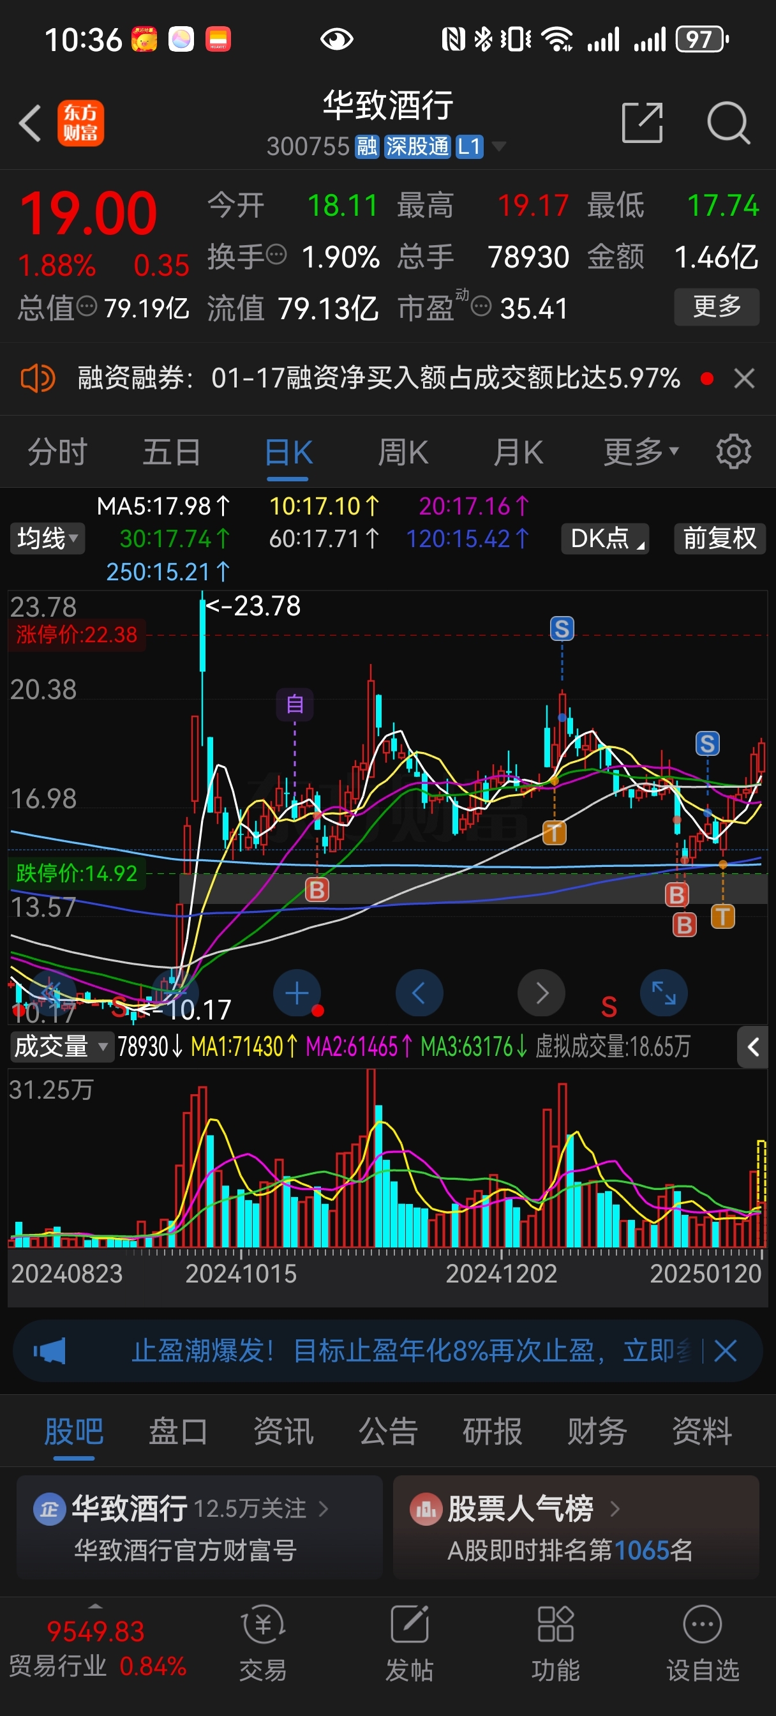Tap the 深股通 badge
The width and height of the screenshot is (776, 1716).
pyautogui.click(x=417, y=147)
